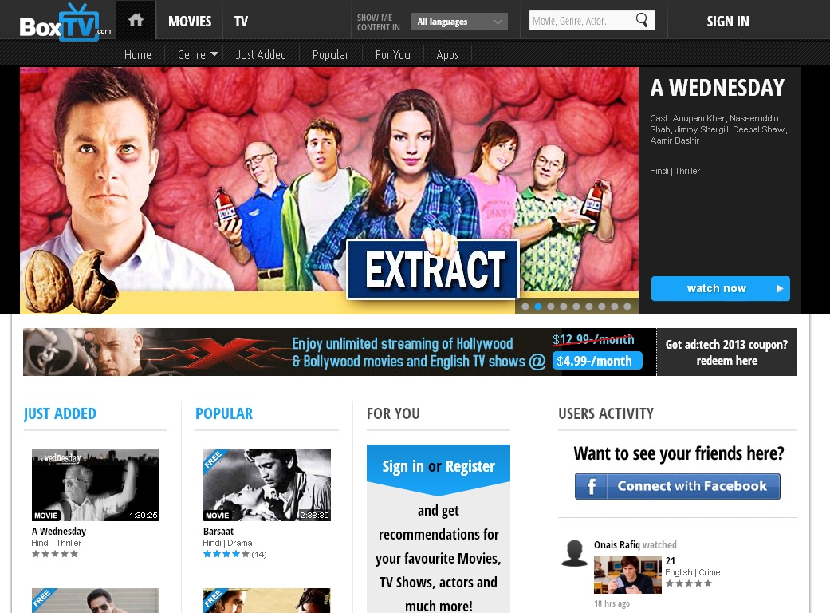This screenshot has height=613, width=830.
Task: Click the play arrow on watch now button
Action: coord(779,288)
